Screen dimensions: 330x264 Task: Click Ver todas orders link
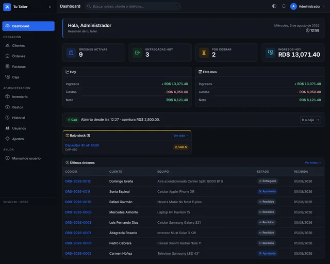[313, 162]
